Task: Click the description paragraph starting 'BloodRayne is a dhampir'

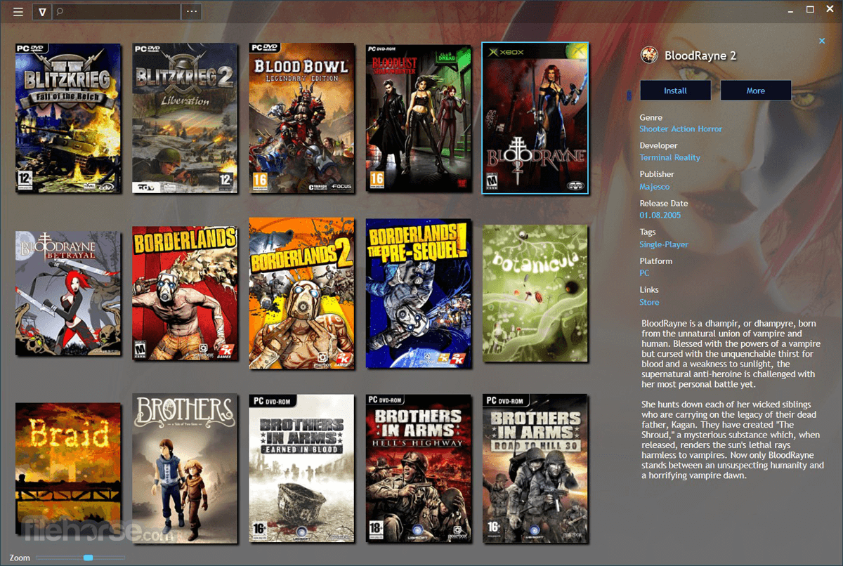Action: pos(732,354)
